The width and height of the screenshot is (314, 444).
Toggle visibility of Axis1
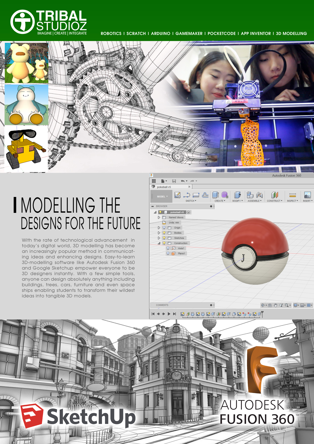point(168,248)
